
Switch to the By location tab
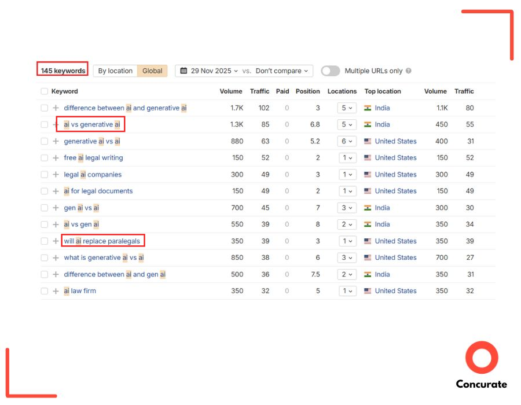click(114, 71)
